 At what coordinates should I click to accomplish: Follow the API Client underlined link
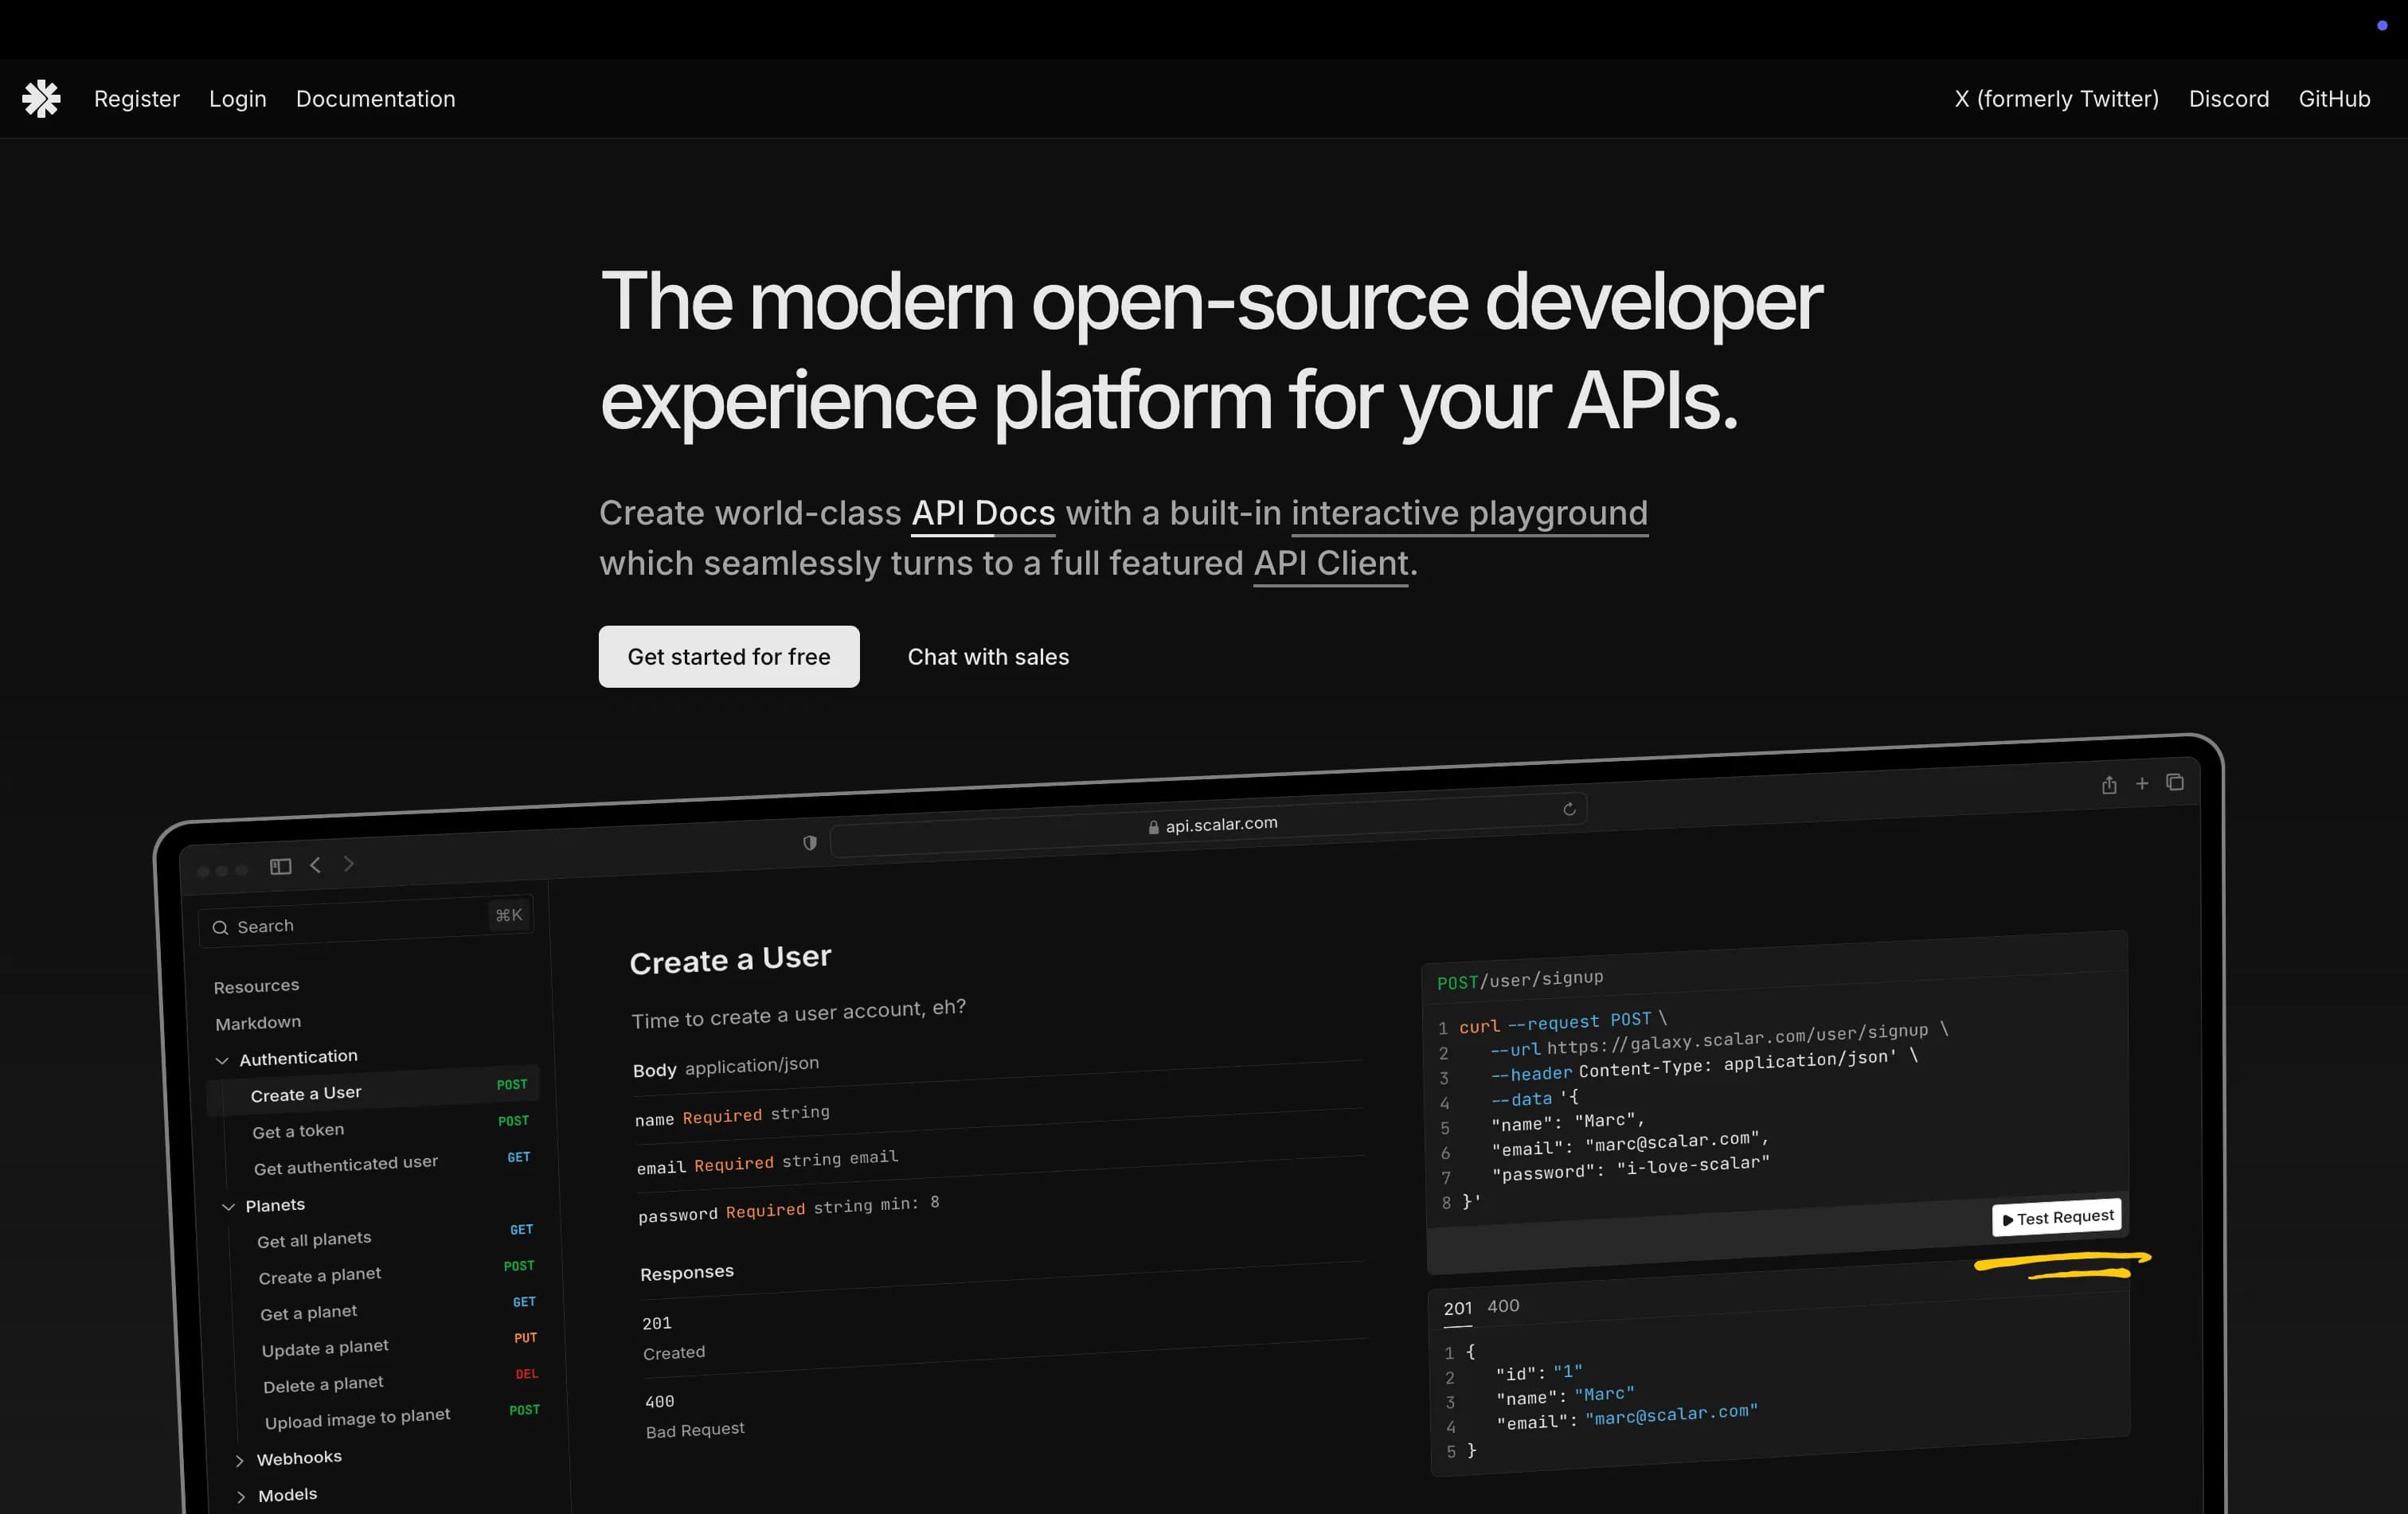point(1331,564)
